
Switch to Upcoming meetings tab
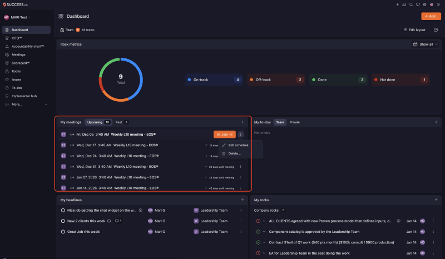click(x=98, y=122)
